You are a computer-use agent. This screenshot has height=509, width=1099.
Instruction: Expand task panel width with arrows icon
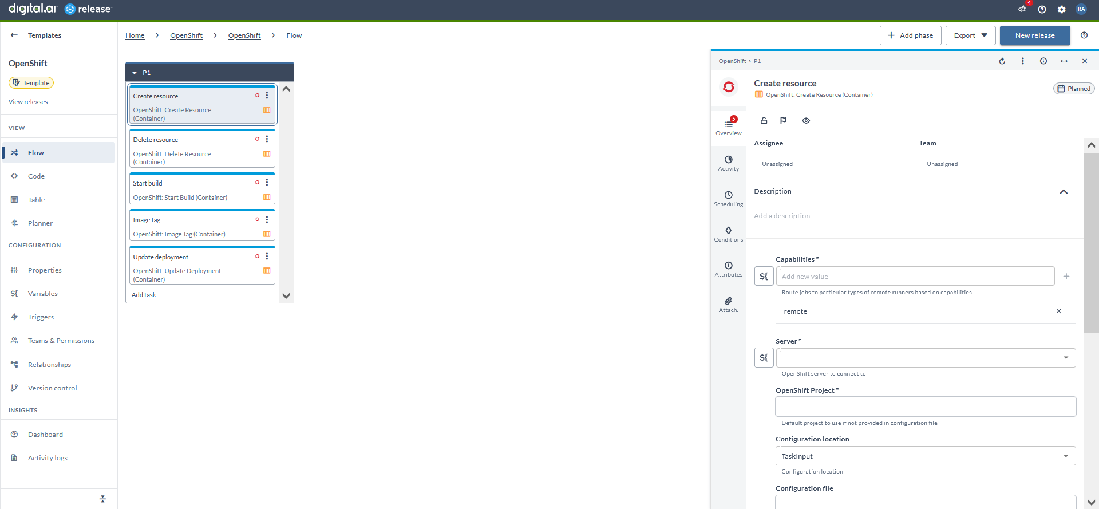(x=1064, y=61)
